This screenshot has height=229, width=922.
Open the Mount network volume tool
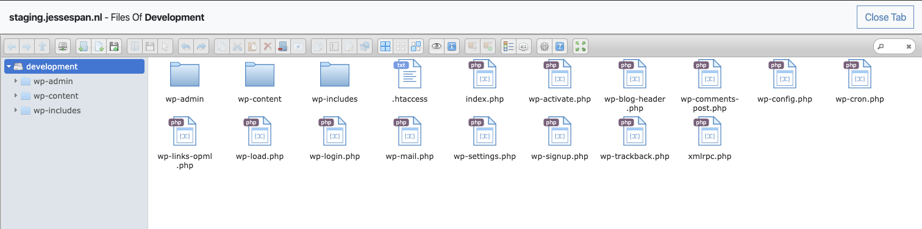point(62,46)
